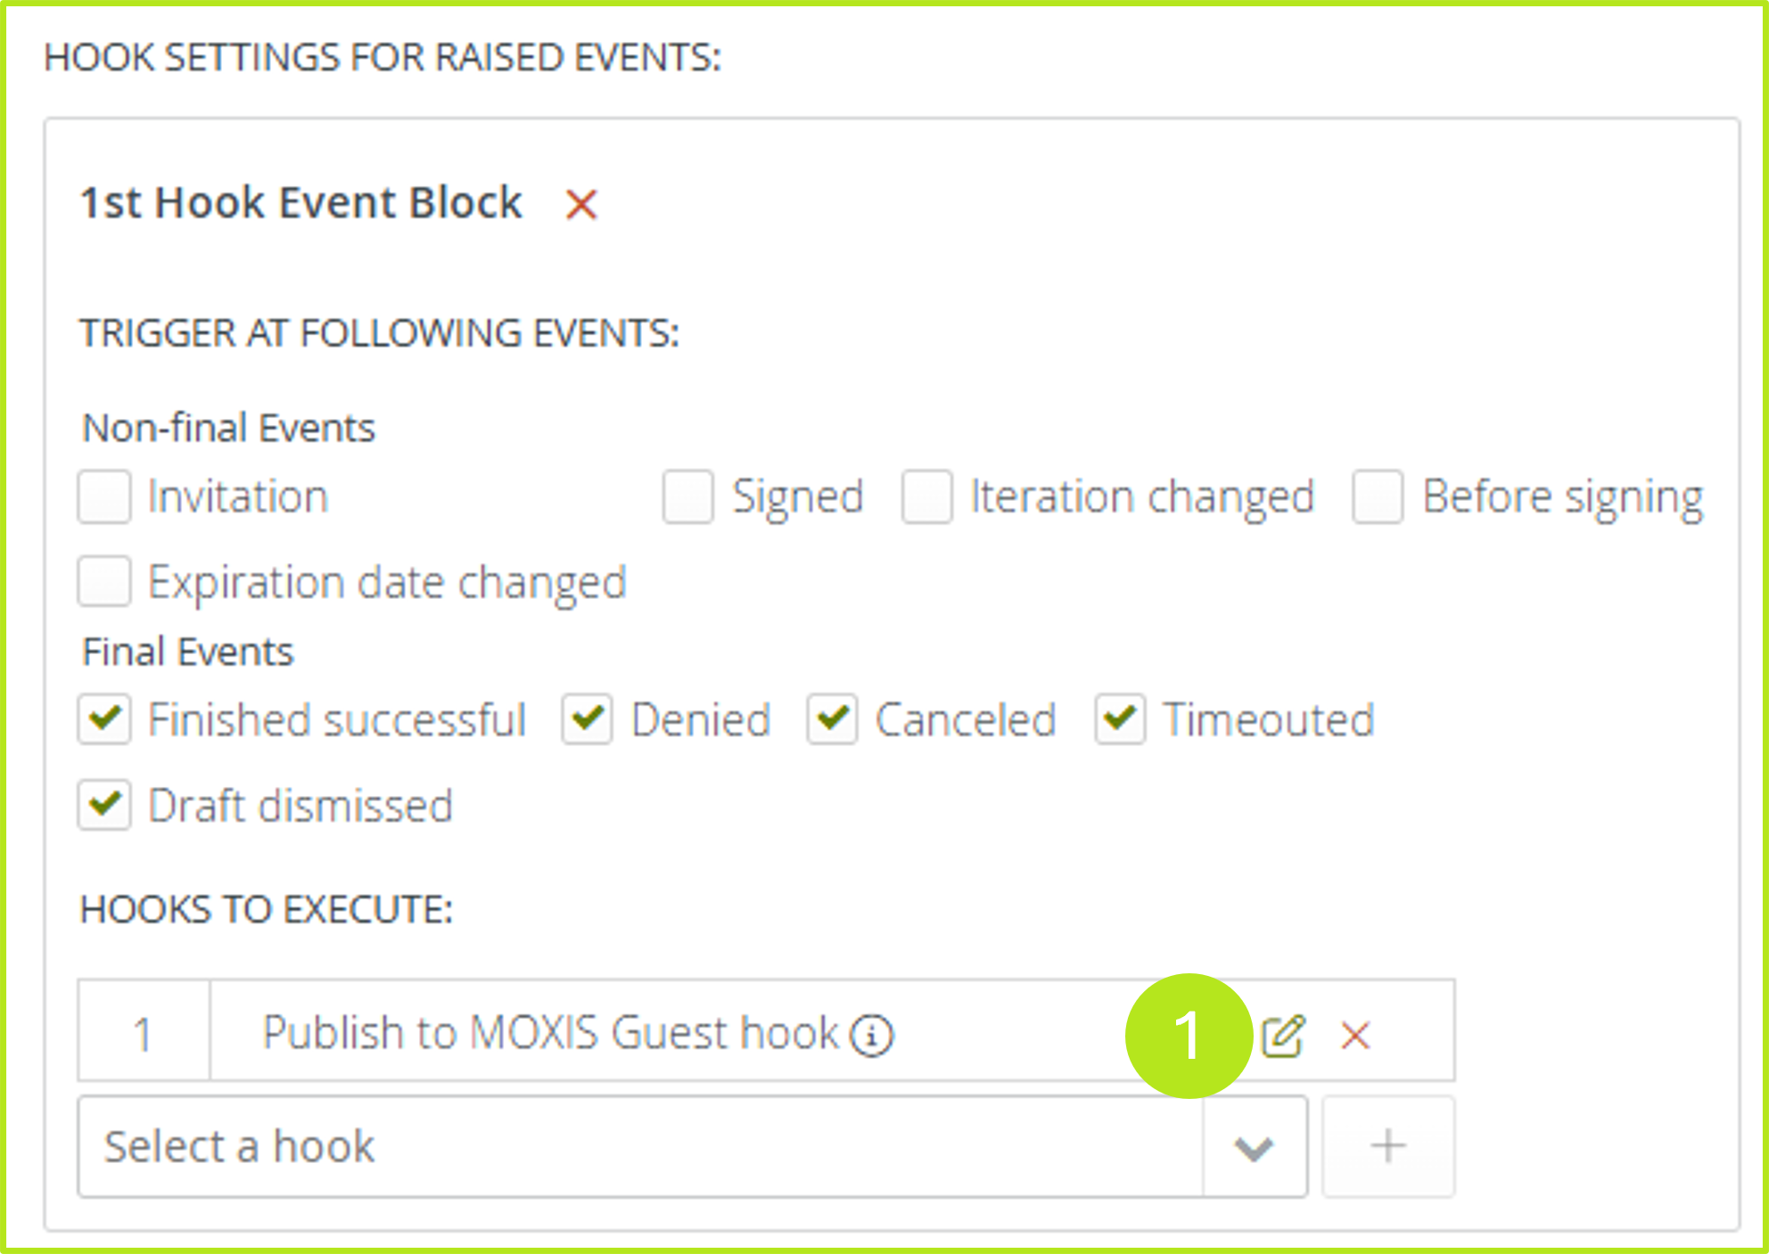Check the Iteration changed option
Viewport: 1769px width, 1254px height.
pos(927,496)
